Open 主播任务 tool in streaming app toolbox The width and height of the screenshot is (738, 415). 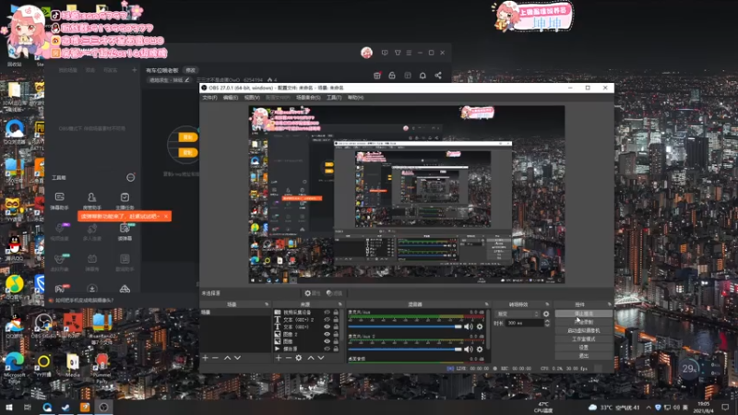(x=125, y=200)
